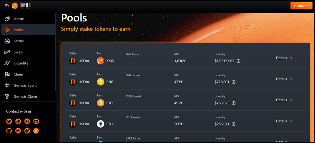This screenshot has height=143, width=315.
Task: Click the email contact icon
Action: coord(27,131)
